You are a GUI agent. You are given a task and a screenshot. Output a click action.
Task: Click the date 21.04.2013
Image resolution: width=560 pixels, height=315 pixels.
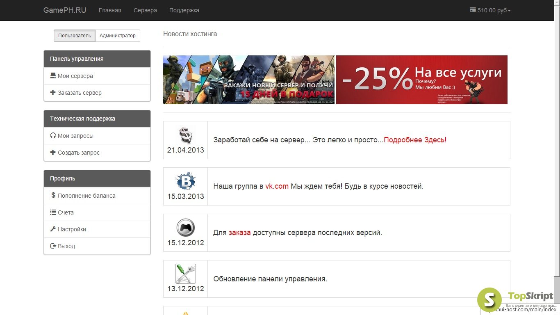tap(186, 150)
